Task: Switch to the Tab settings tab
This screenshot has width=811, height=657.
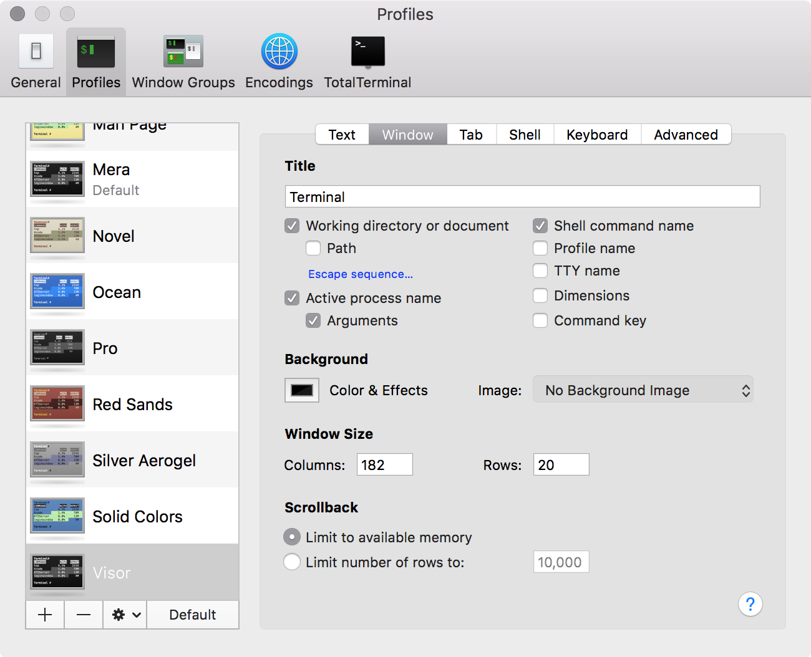Action: pyautogui.click(x=471, y=135)
